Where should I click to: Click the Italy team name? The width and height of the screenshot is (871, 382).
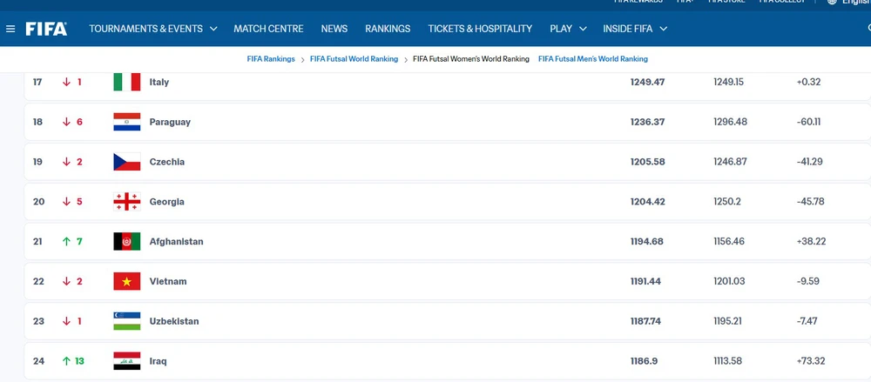point(159,82)
